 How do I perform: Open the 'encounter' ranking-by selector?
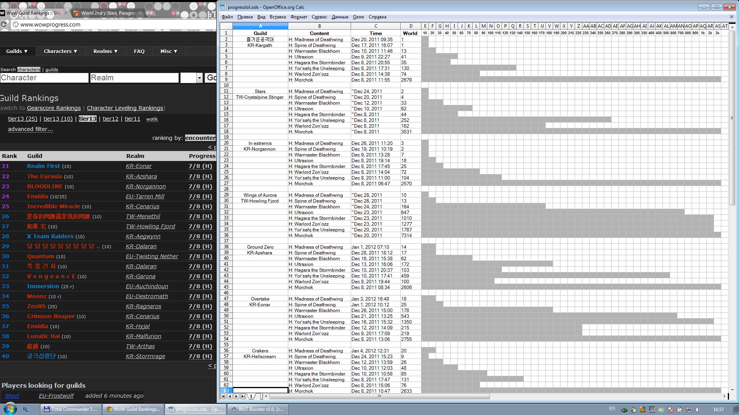tap(200, 138)
